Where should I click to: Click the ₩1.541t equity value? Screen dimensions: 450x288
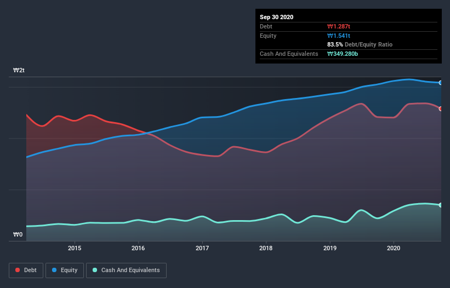[339, 36]
